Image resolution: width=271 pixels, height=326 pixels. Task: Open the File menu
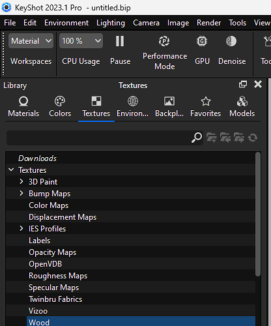click(10, 23)
